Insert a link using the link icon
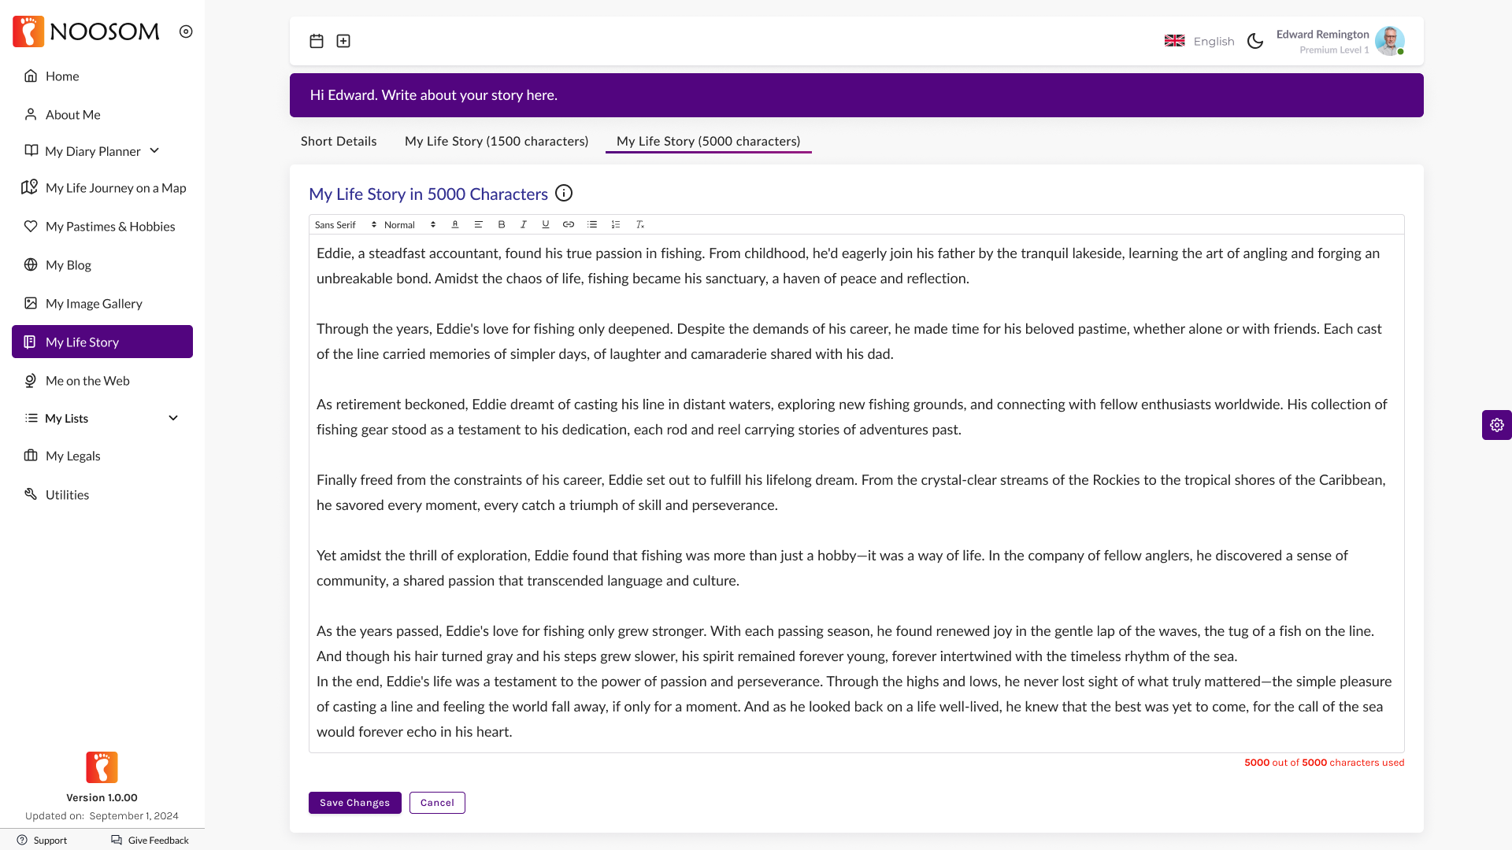The image size is (1512, 850). [x=569, y=224]
